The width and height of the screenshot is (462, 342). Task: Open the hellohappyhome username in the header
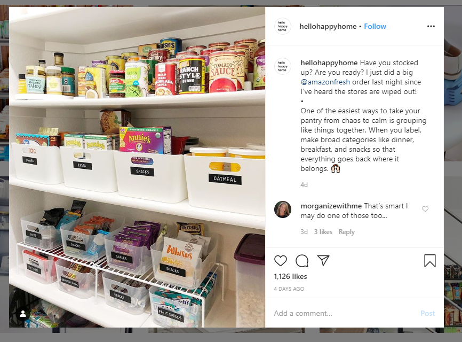(x=328, y=26)
